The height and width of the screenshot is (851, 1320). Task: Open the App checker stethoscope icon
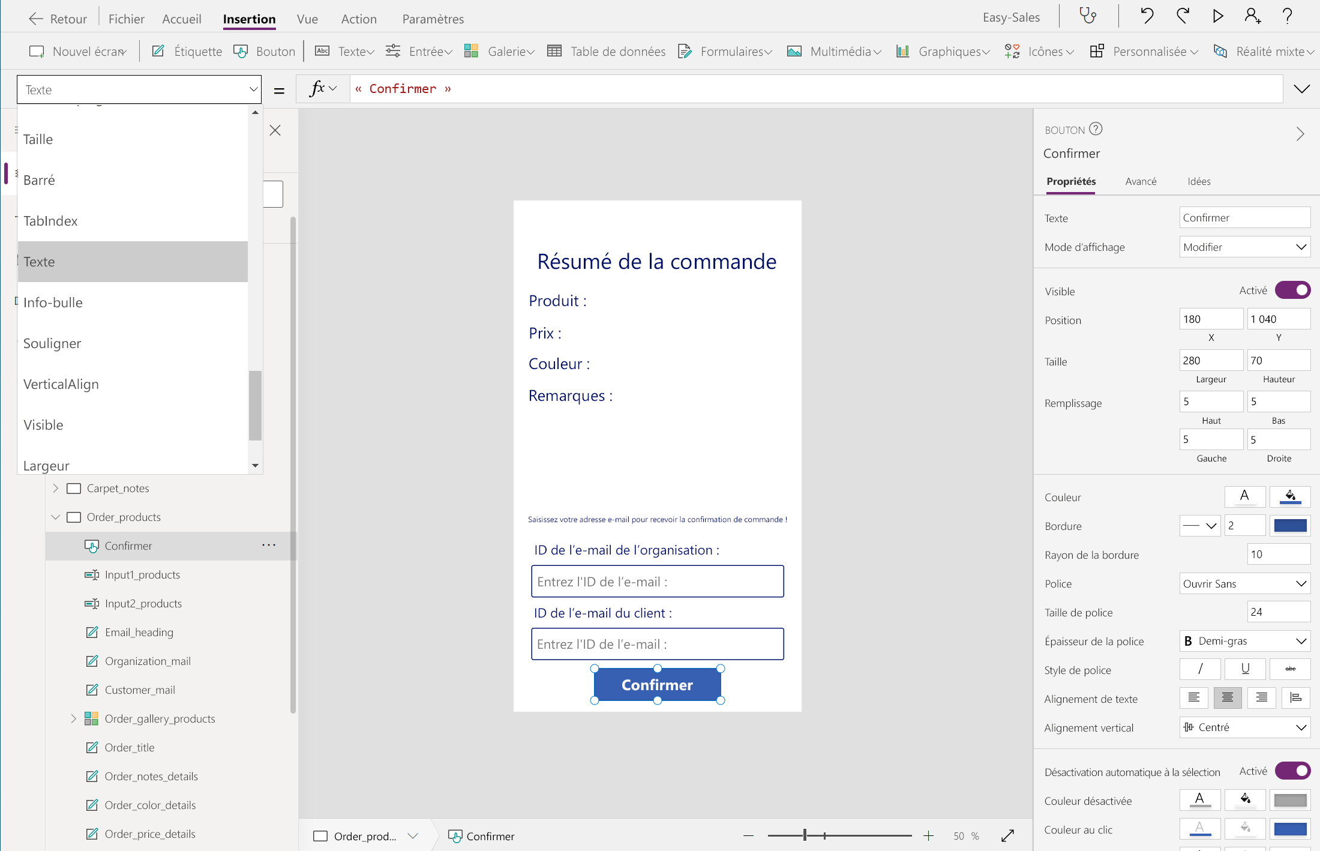[1088, 16]
